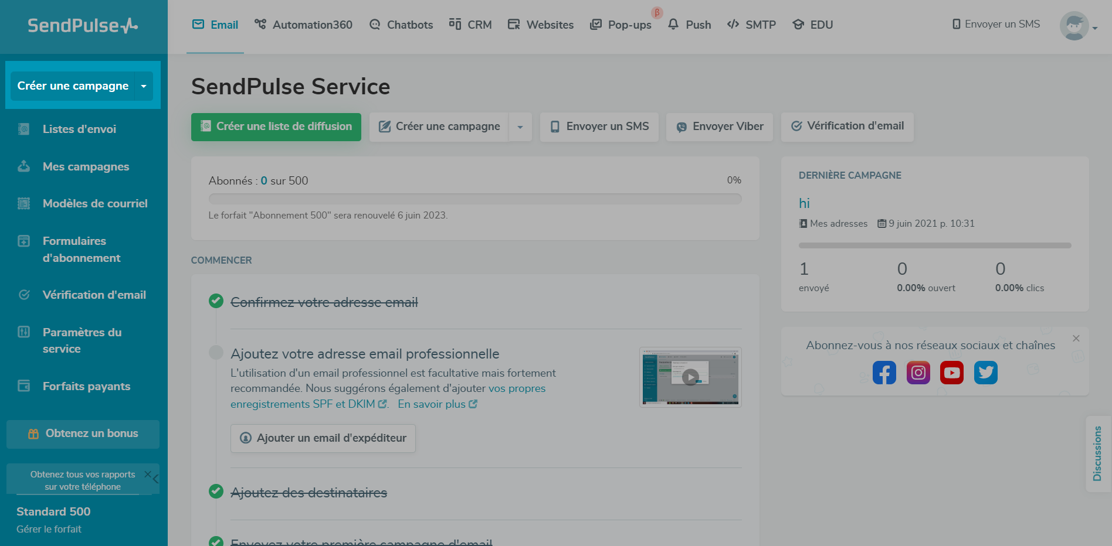1112x546 pixels.
Task: Click the Mes campagnes sidebar icon
Action: tap(23, 166)
